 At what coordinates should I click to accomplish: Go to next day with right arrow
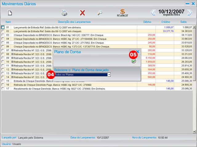(190, 13)
